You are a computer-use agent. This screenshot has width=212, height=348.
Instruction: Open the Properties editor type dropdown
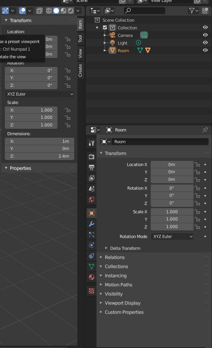tap(95, 130)
